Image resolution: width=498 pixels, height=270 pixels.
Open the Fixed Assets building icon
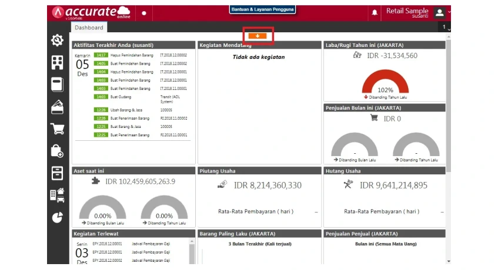click(x=58, y=195)
